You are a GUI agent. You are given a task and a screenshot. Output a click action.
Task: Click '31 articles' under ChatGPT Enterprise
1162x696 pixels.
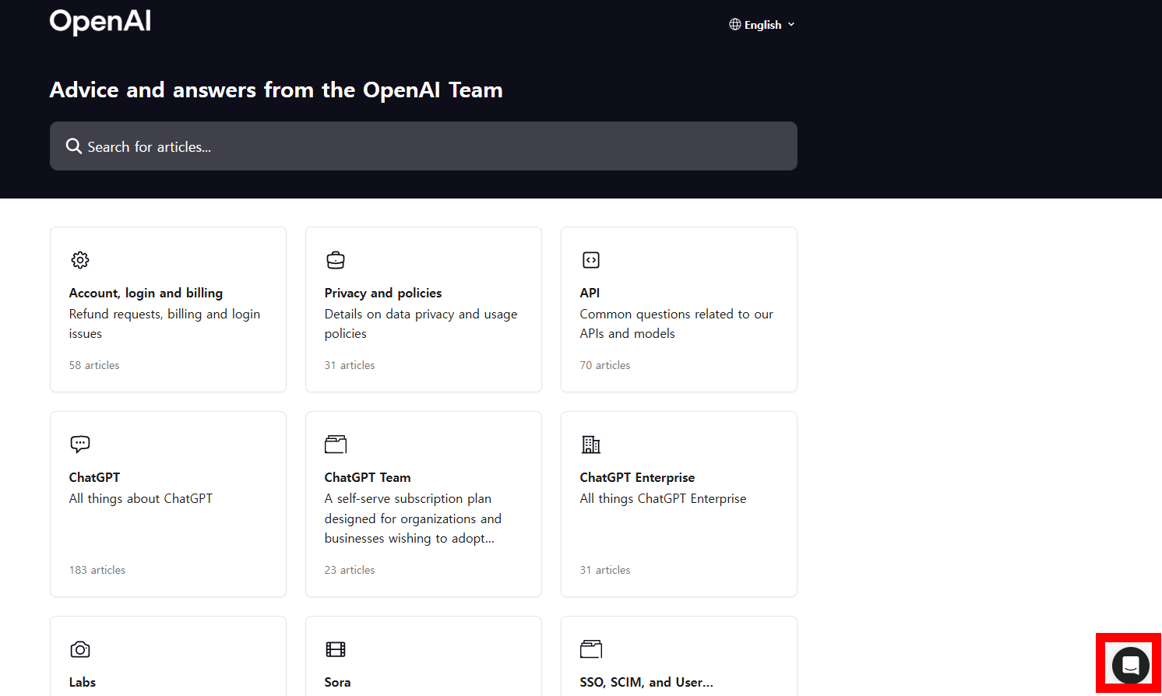pyautogui.click(x=605, y=570)
